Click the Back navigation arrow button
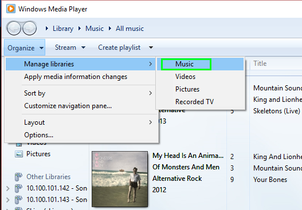The height and width of the screenshot is (210, 302). [x=14, y=29]
